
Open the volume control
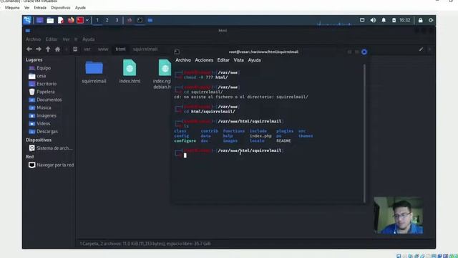pos(373,20)
